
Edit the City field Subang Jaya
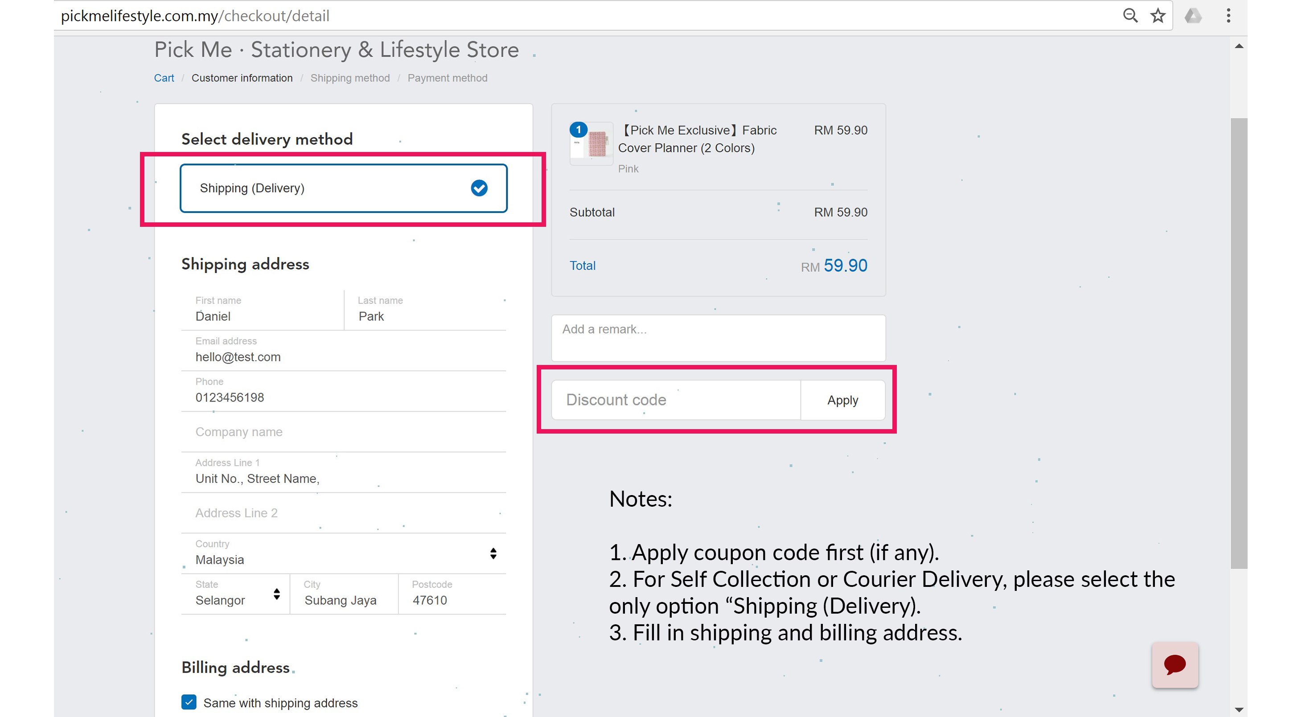click(x=344, y=594)
